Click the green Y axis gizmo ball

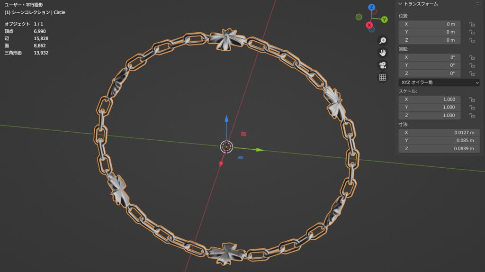click(385, 19)
